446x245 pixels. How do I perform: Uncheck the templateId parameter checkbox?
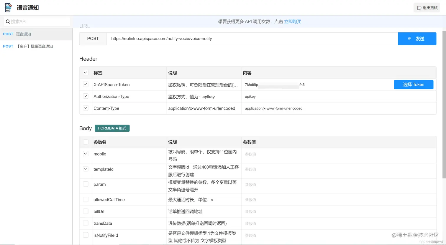click(x=86, y=169)
